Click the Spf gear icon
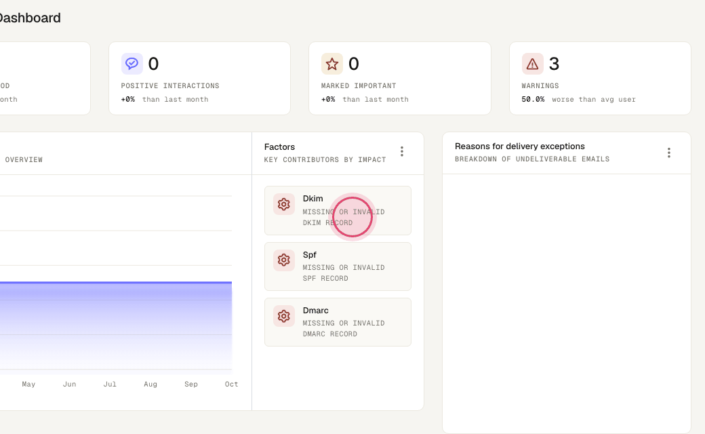This screenshot has width=705, height=434. pyautogui.click(x=284, y=260)
